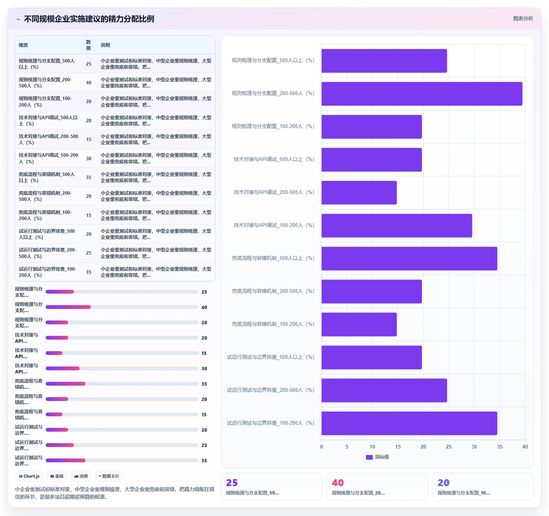Select table row 规则梳理与分支配置_200-500人（%）

point(115,82)
